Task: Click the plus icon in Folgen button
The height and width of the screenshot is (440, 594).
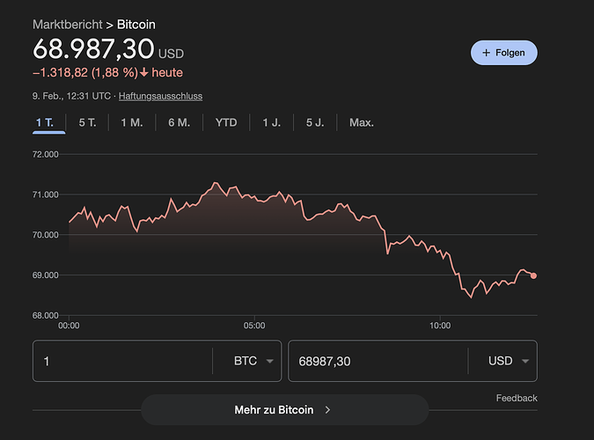Action: 486,52
